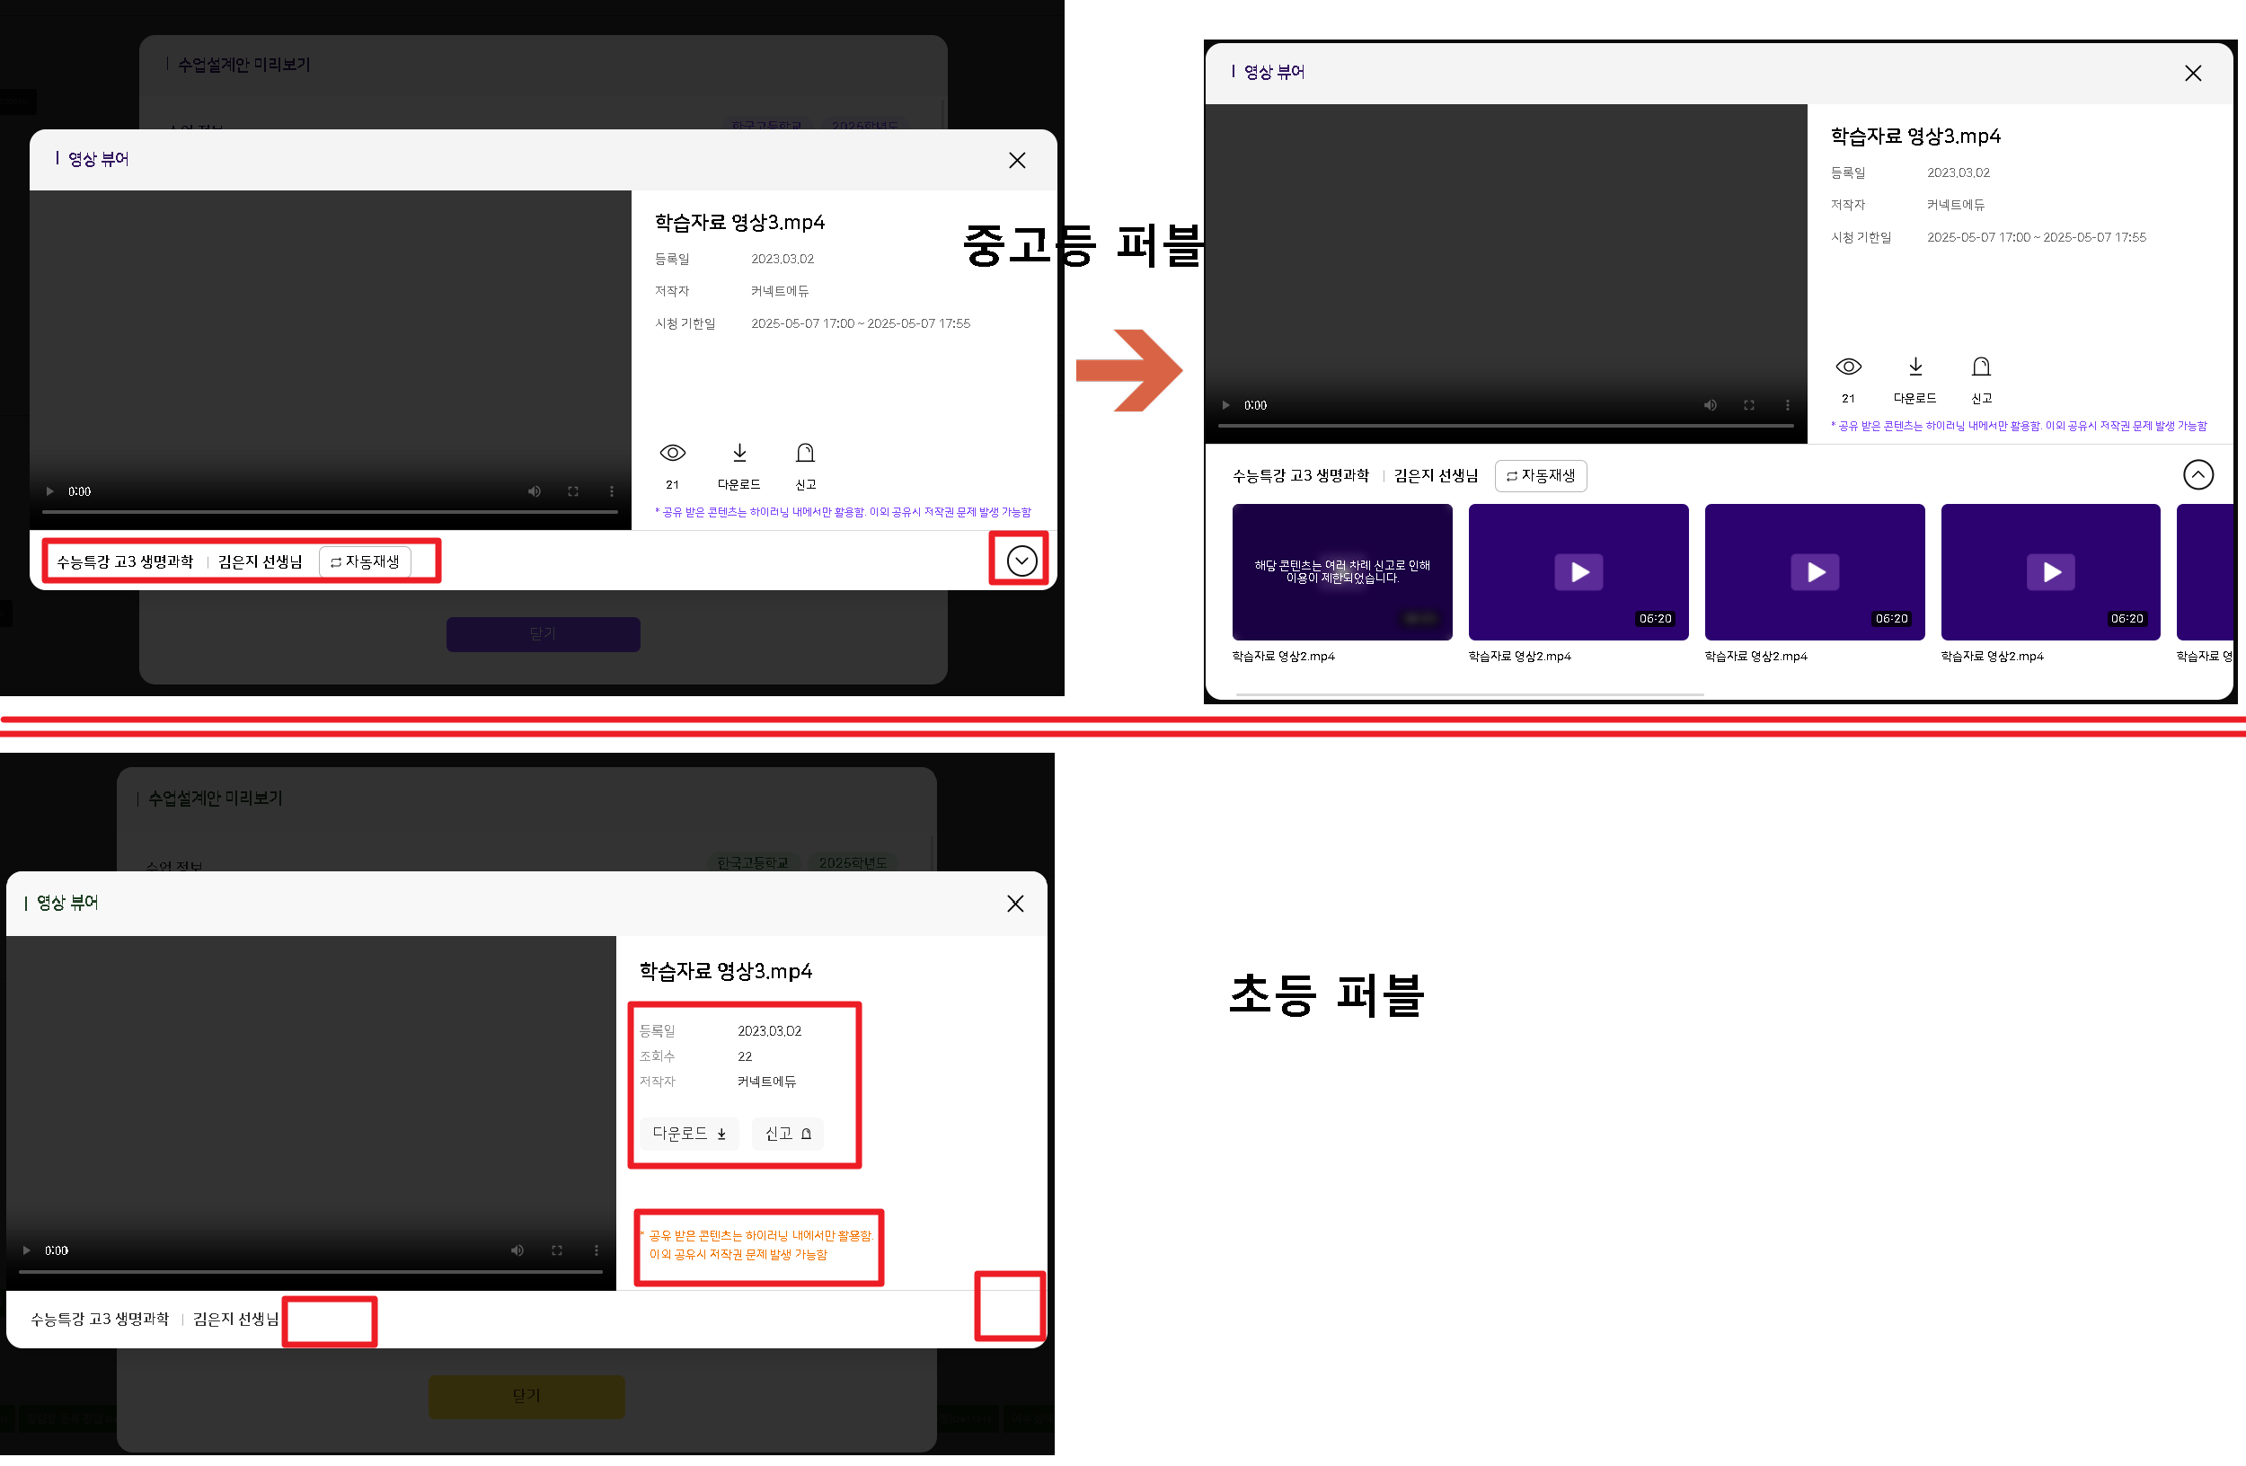Screen dimensions: 2246x1466
Task: Play the video in top-left viewer
Action: click(x=50, y=491)
